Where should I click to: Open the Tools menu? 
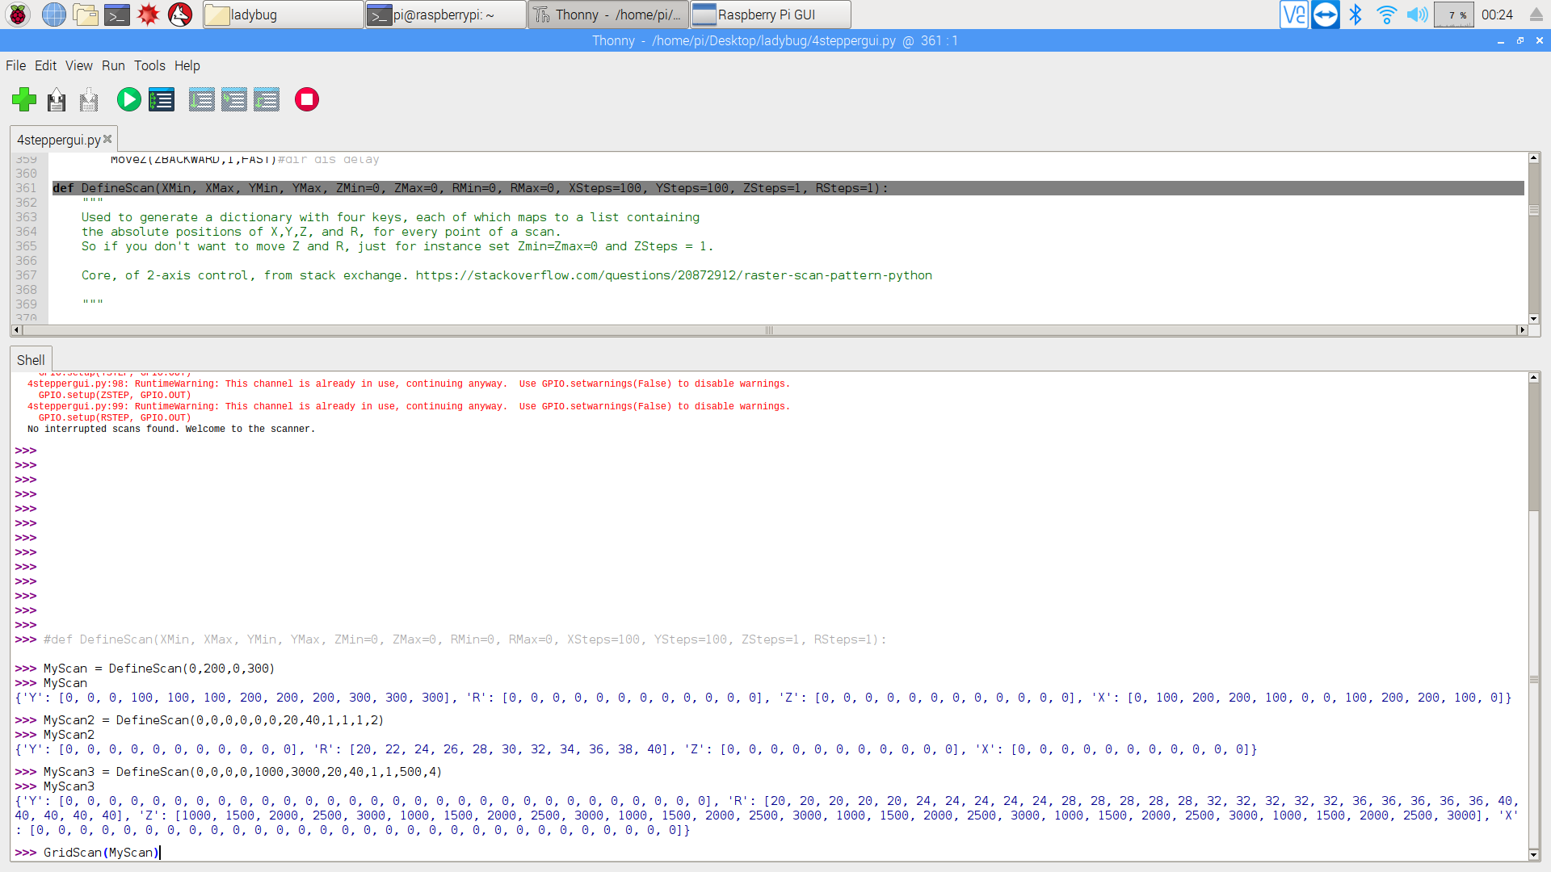149,65
